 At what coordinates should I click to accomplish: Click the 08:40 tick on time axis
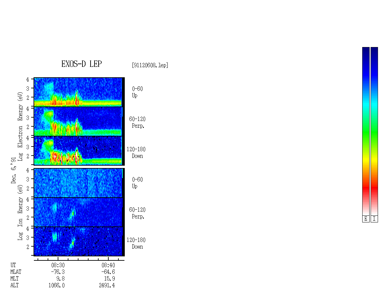click(108, 259)
